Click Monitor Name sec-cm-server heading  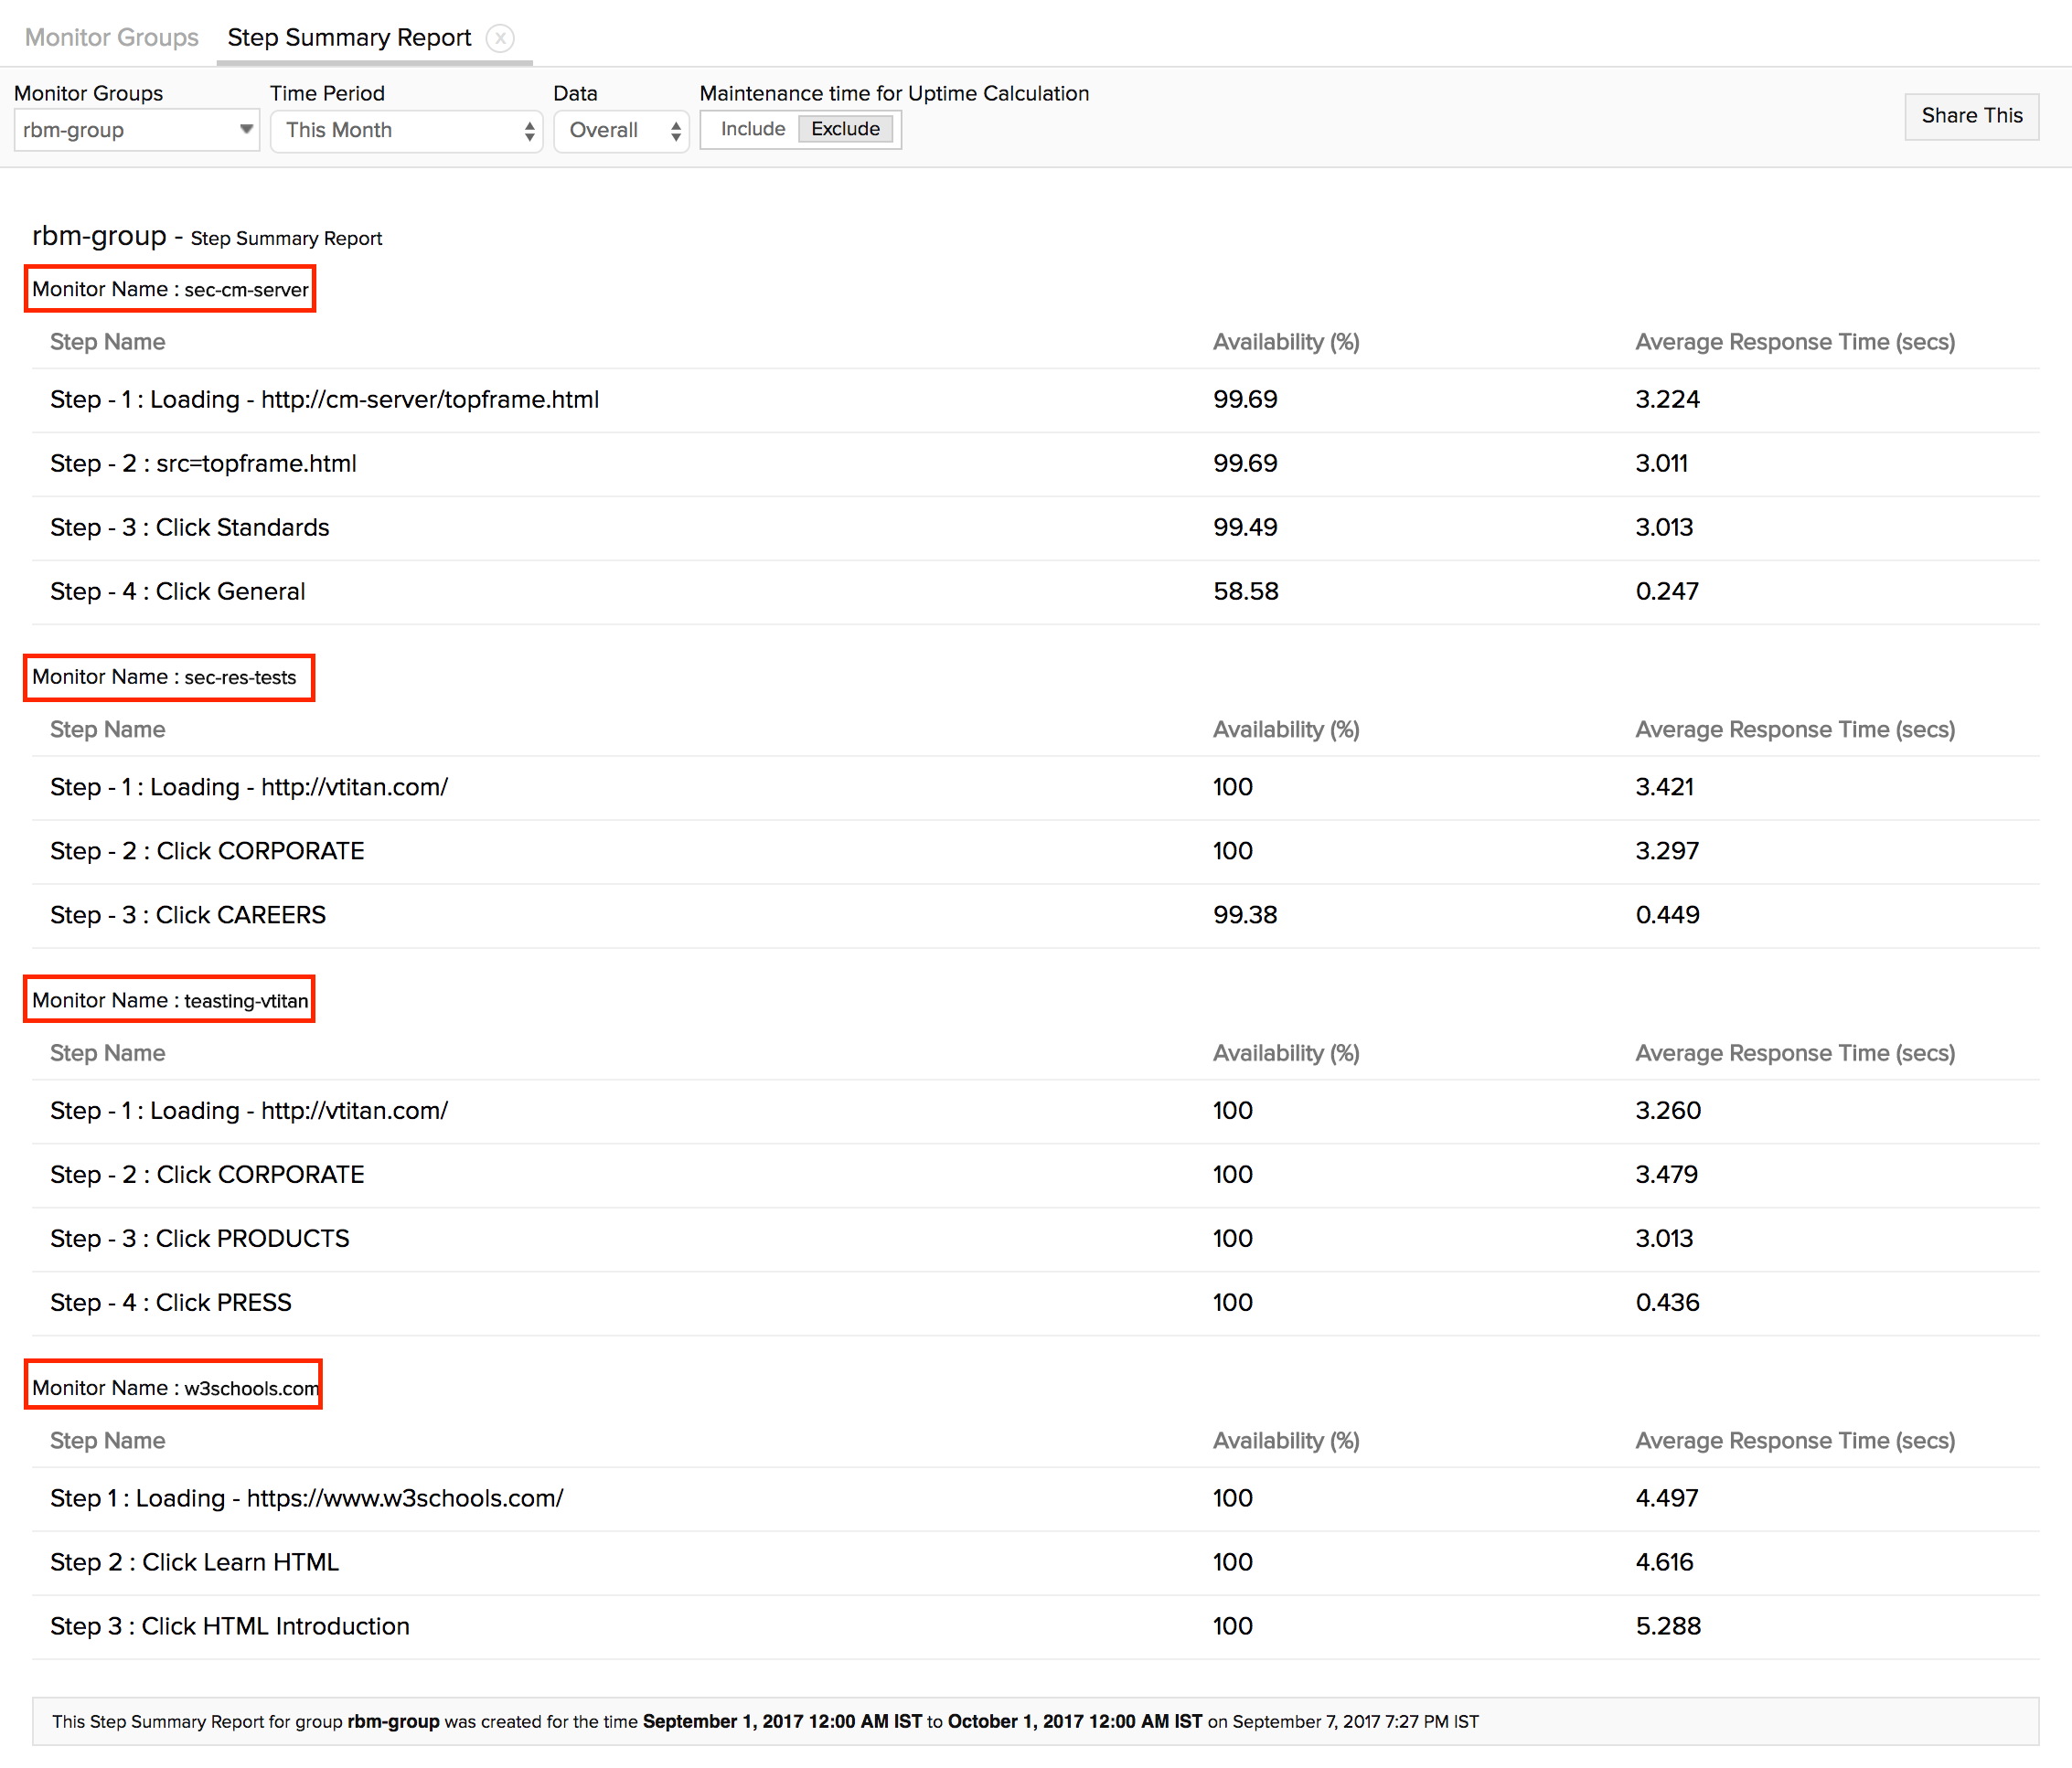click(170, 289)
